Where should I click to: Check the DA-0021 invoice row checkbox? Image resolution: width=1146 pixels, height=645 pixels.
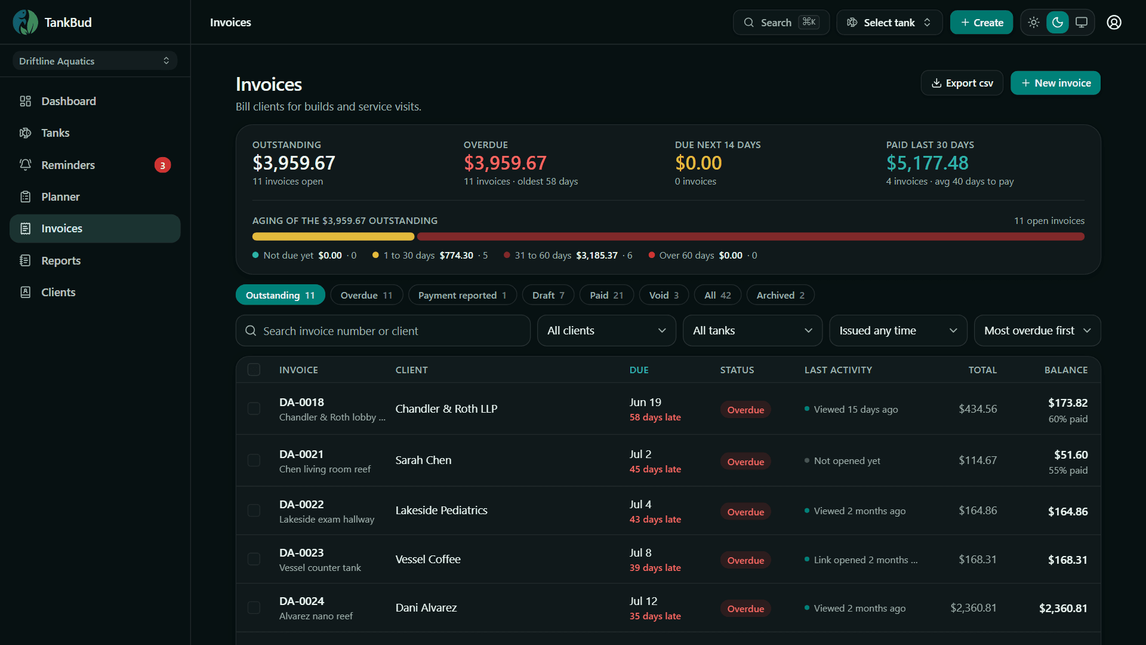pyautogui.click(x=254, y=460)
